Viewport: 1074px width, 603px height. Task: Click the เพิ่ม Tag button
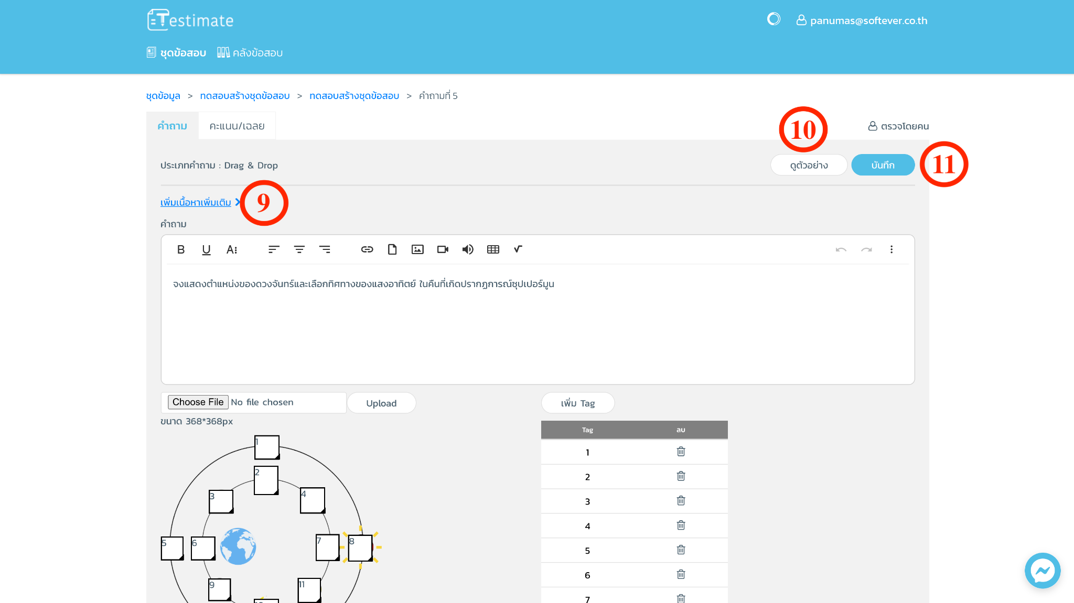[x=577, y=403]
